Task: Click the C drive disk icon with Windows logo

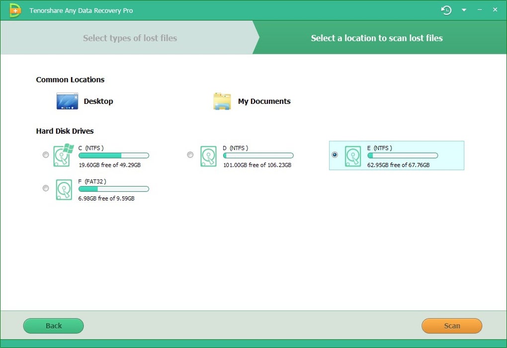Action: click(62, 155)
